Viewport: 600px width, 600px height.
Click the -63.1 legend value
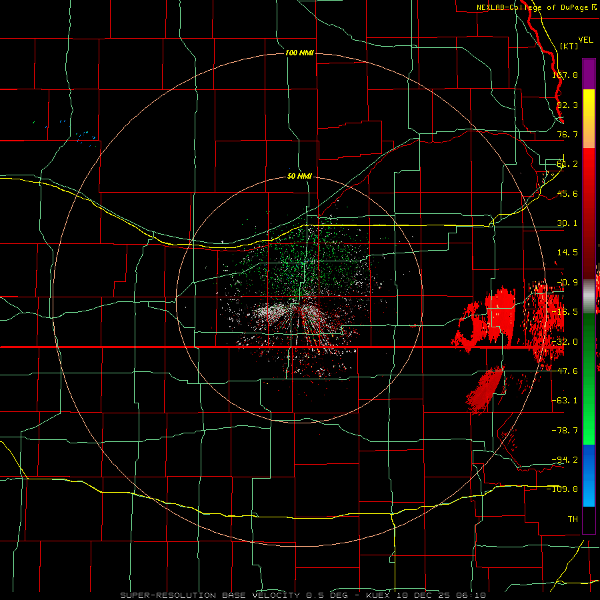(x=565, y=401)
